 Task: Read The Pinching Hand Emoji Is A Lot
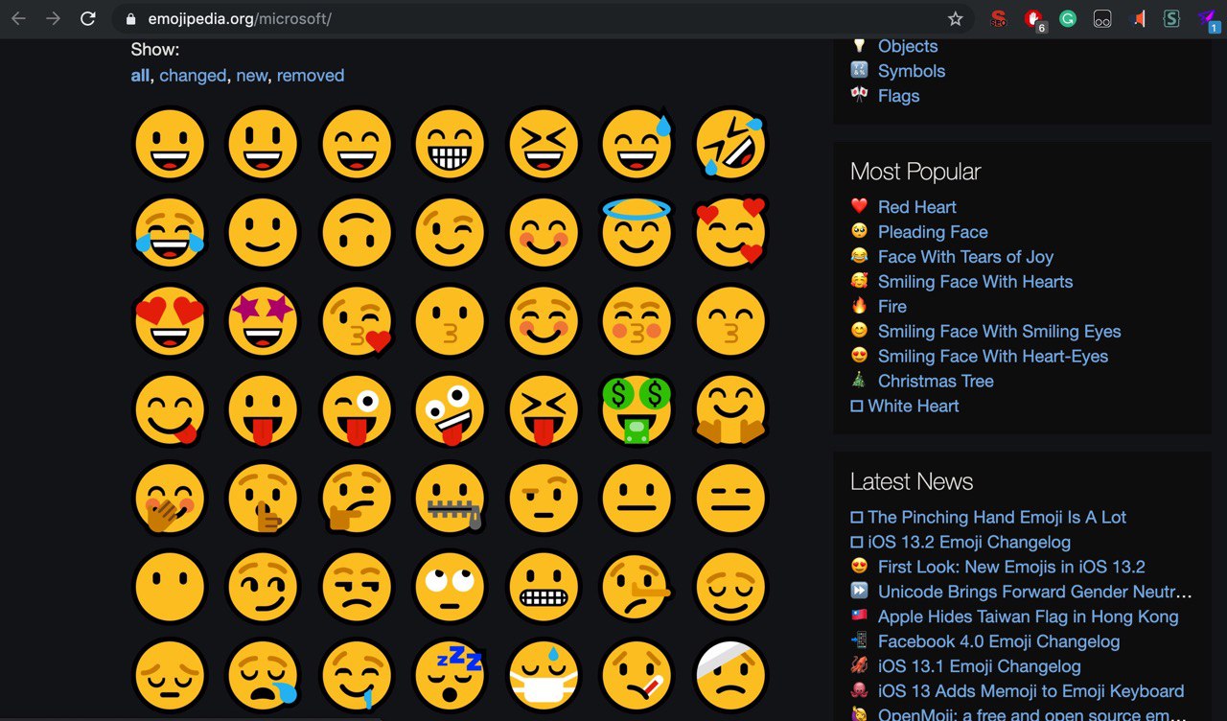tap(997, 518)
